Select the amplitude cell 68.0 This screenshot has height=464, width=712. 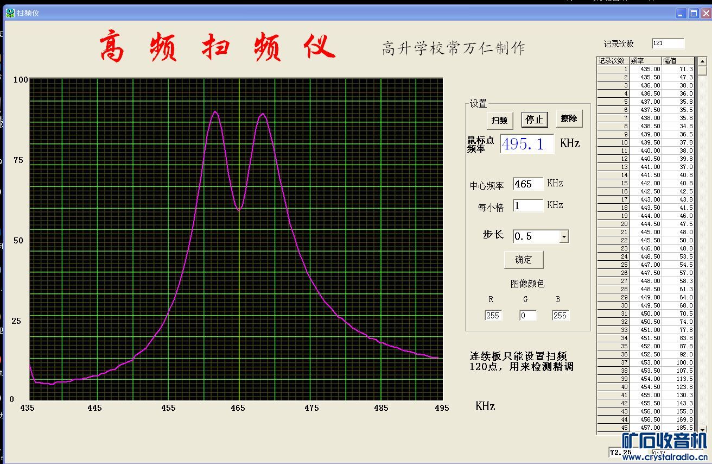click(678, 305)
